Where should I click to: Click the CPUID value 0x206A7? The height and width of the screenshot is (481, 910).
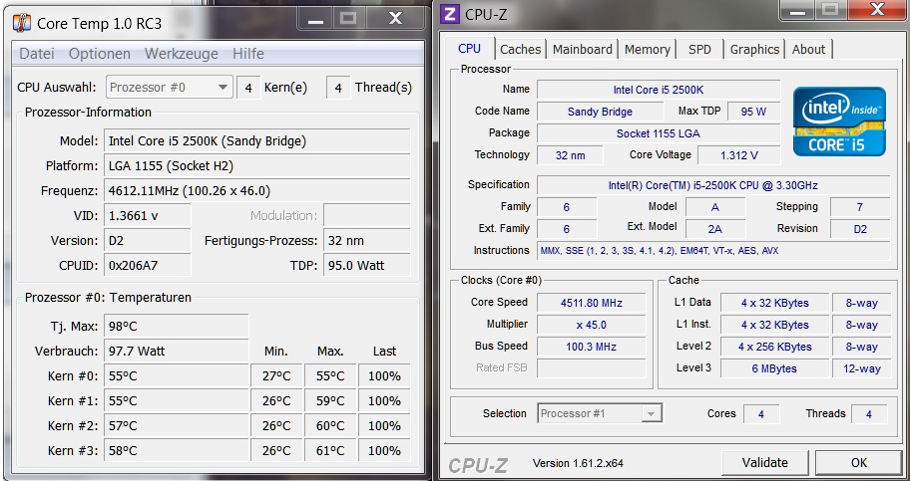click(x=148, y=266)
